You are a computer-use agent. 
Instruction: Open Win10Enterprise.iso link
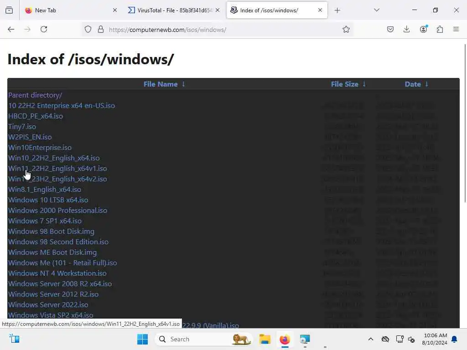[x=40, y=148]
